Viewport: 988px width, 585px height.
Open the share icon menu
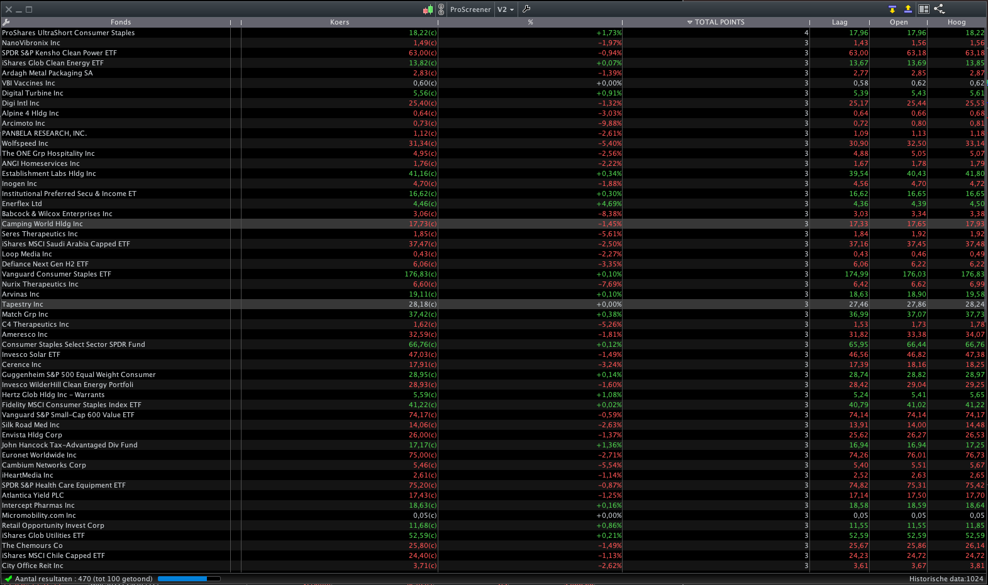click(x=939, y=9)
